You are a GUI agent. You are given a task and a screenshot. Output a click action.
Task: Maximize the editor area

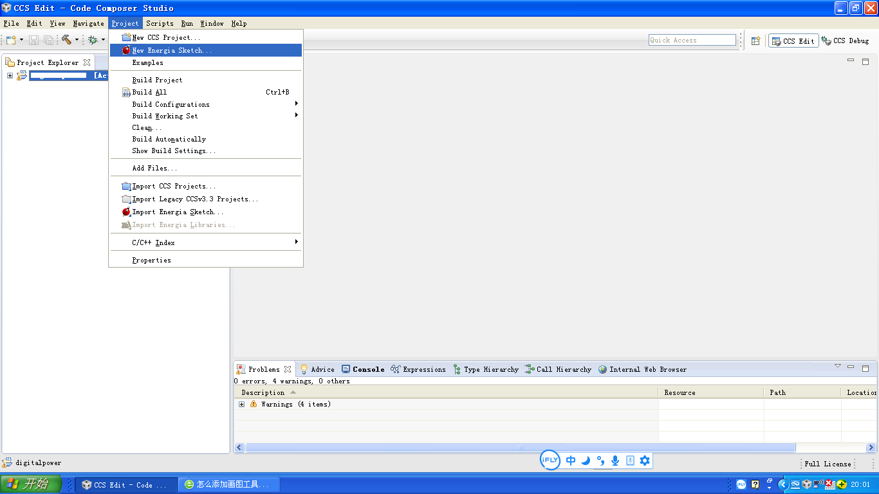click(865, 61)
